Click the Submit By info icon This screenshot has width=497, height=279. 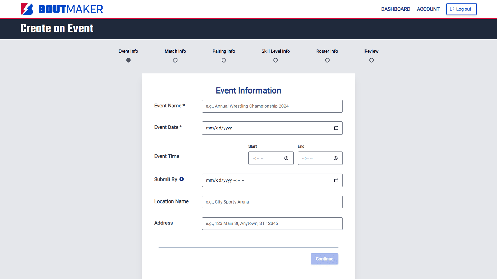click(x=182, y=179)
